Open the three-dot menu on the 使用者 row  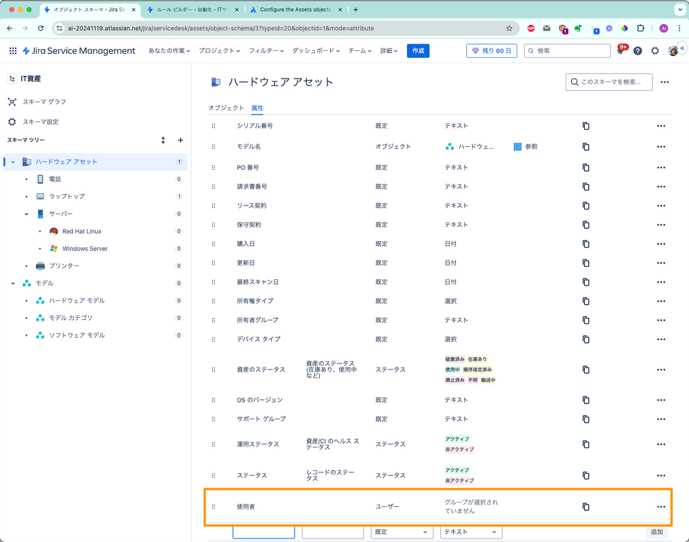pos(661,507)
